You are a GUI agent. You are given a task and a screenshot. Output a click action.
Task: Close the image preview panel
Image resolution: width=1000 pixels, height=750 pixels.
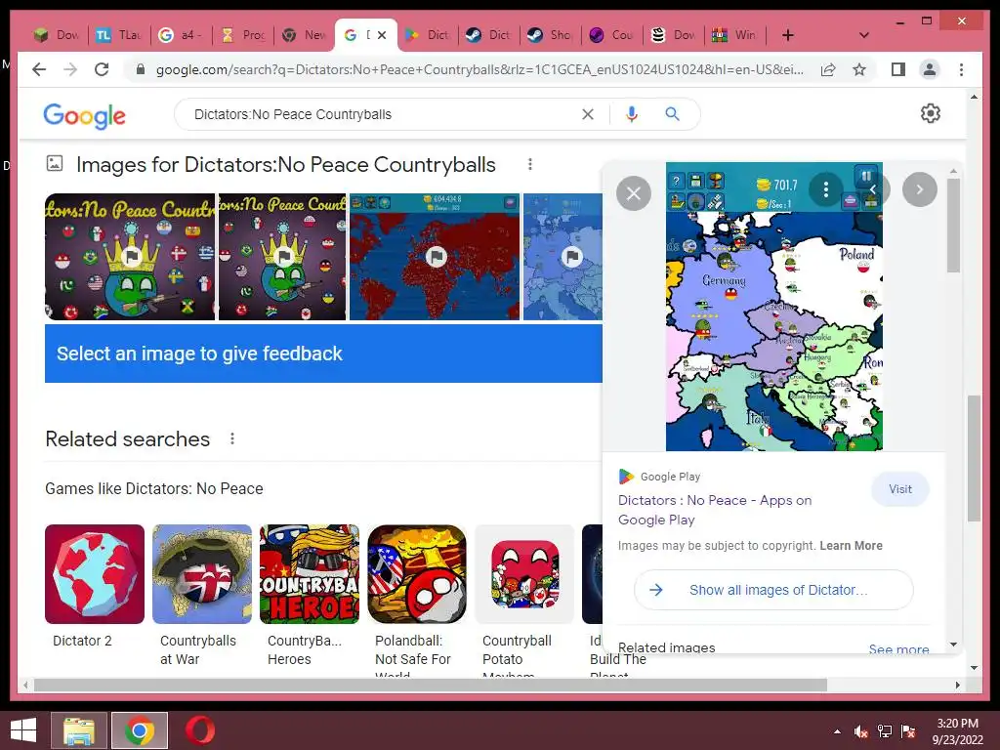click(633, 193)
